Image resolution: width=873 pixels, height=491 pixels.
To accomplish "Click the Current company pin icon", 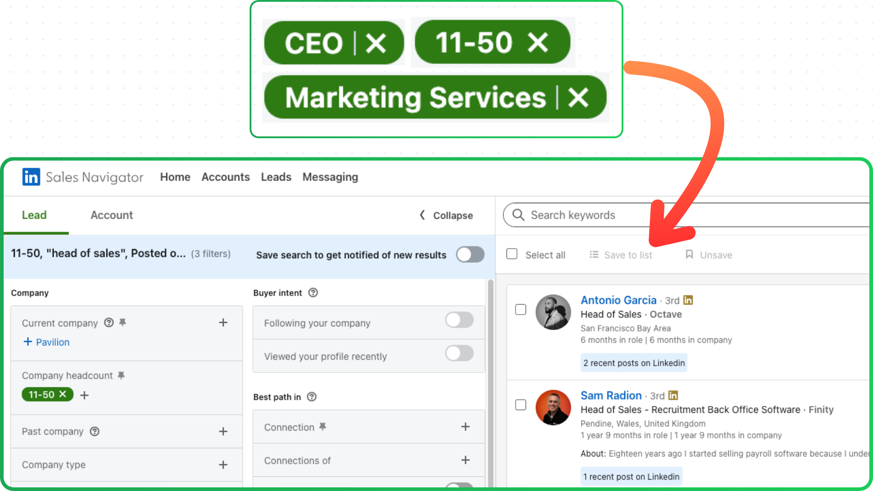I will [x=122, y=322].
